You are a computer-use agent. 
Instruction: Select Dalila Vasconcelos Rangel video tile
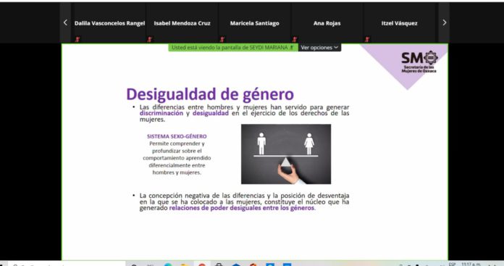pyautogui.click(x=109, y=22)
